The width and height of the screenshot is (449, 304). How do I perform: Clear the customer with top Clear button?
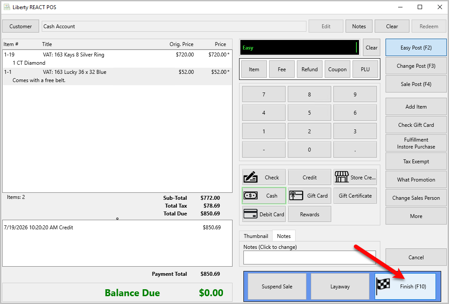392,26
